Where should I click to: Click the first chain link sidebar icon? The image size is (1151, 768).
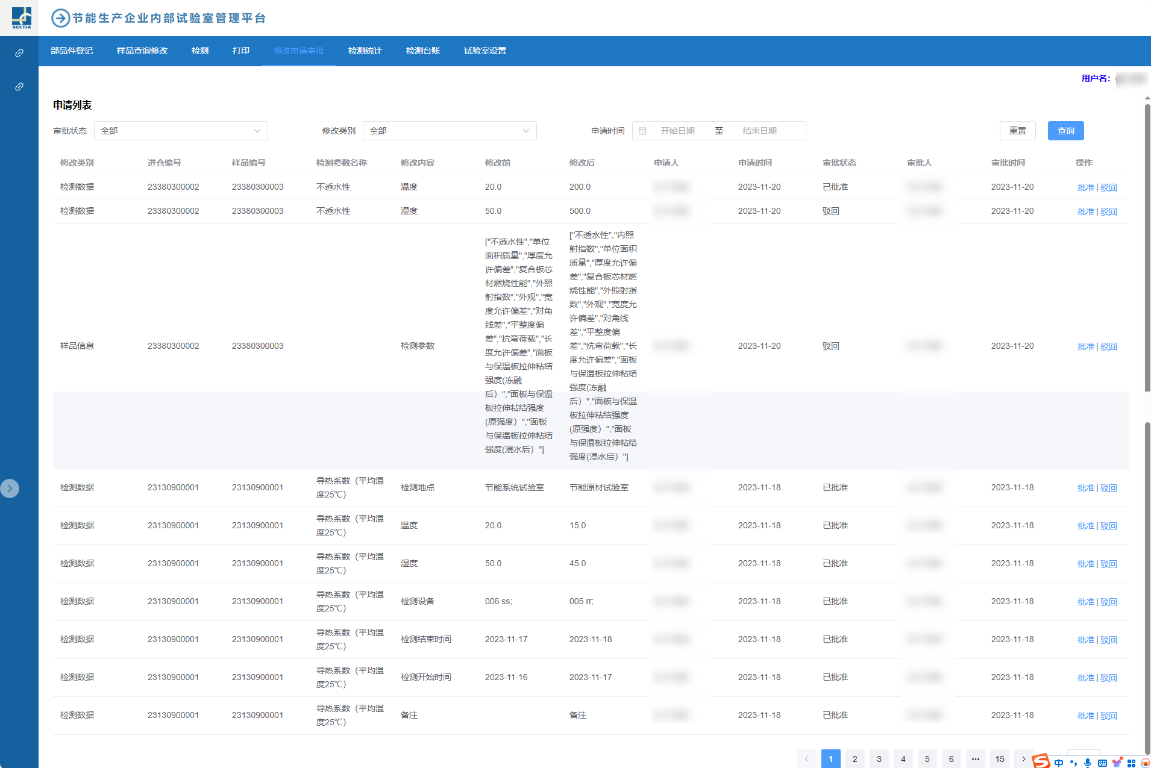(x=19, y=53)
